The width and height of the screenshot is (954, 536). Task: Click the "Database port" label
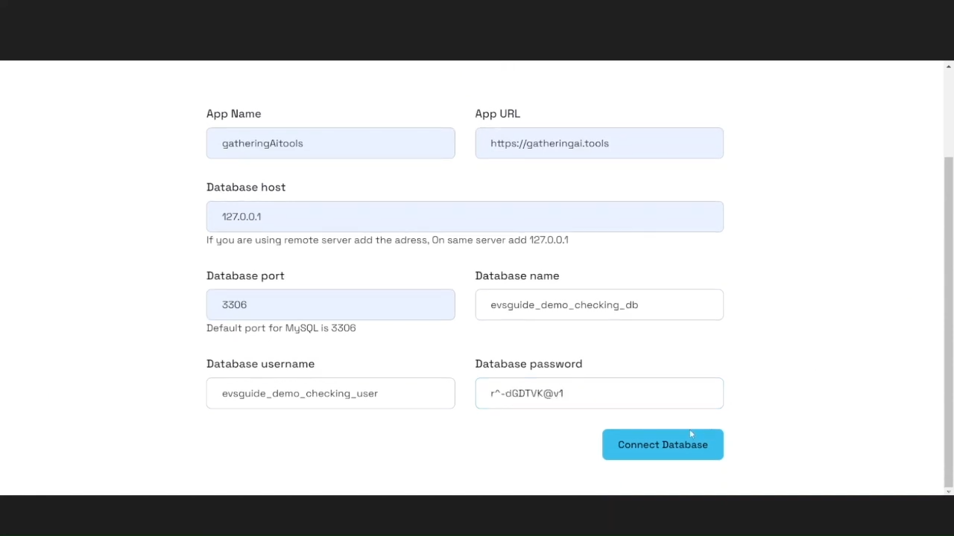[x=245, y=275]
